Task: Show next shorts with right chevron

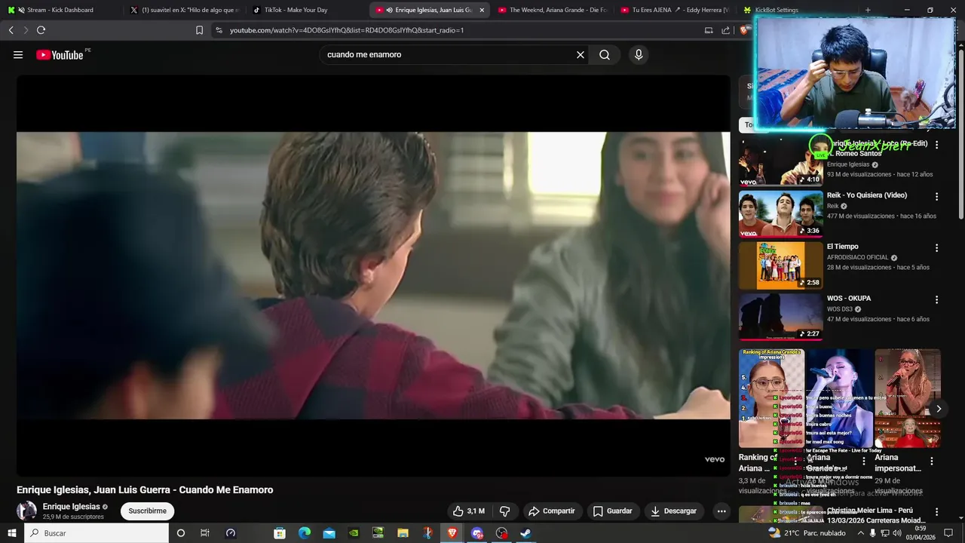Action: click(x=939, y=409)
